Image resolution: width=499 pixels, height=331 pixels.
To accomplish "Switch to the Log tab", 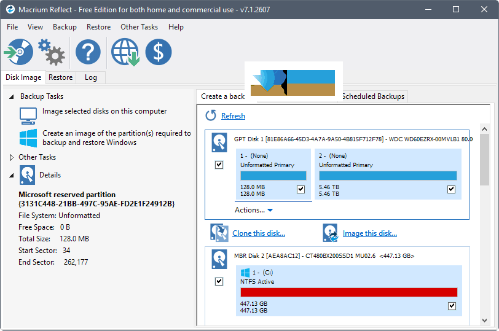I will coord(91,77).
